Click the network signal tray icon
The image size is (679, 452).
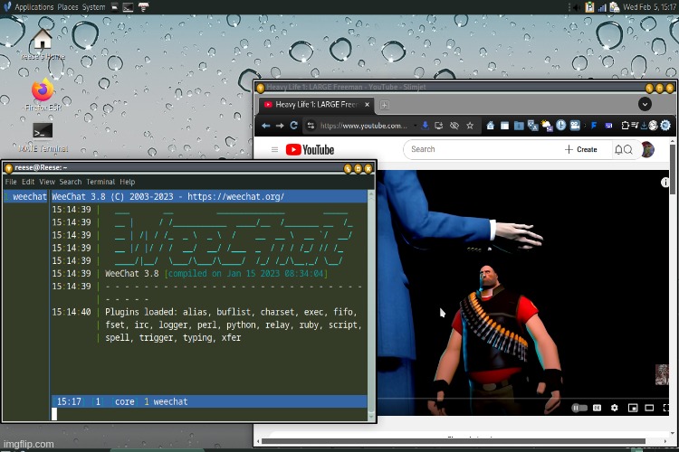coord(602,7)
